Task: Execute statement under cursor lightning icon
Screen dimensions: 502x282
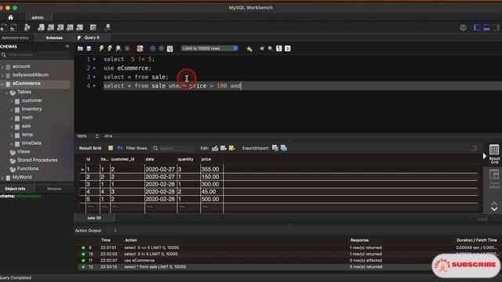Action: (x=110, y=49)
